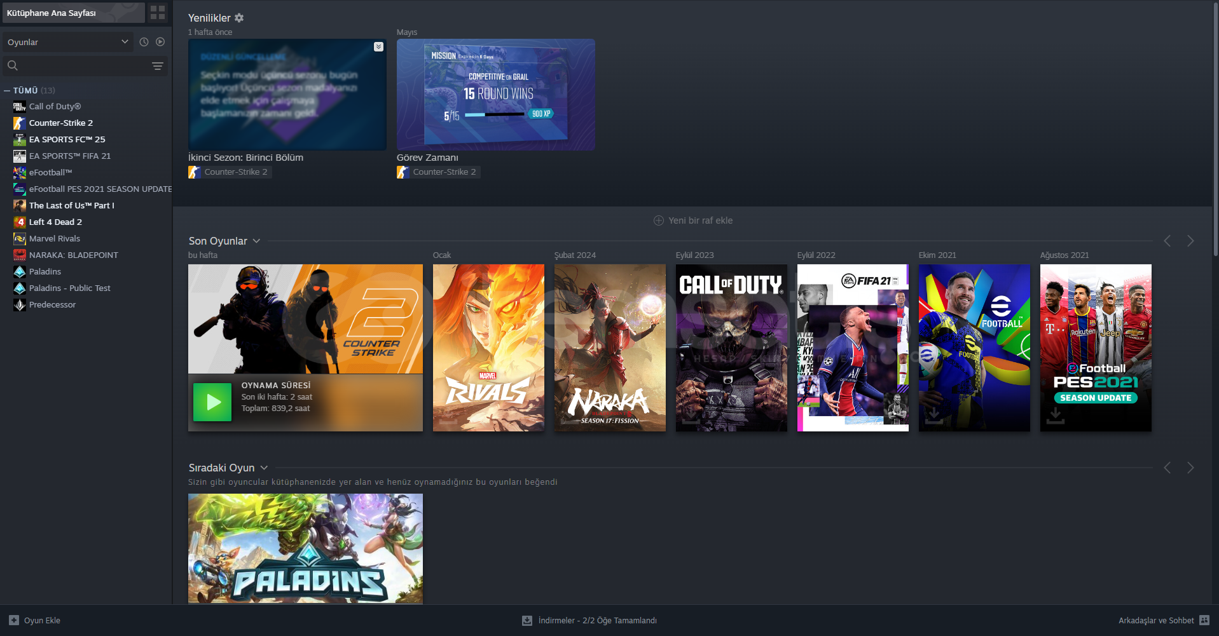The image size is (1219, 636).
Task: Click Kütüphane Ana Sayfası button
Action: click(73, 13)
